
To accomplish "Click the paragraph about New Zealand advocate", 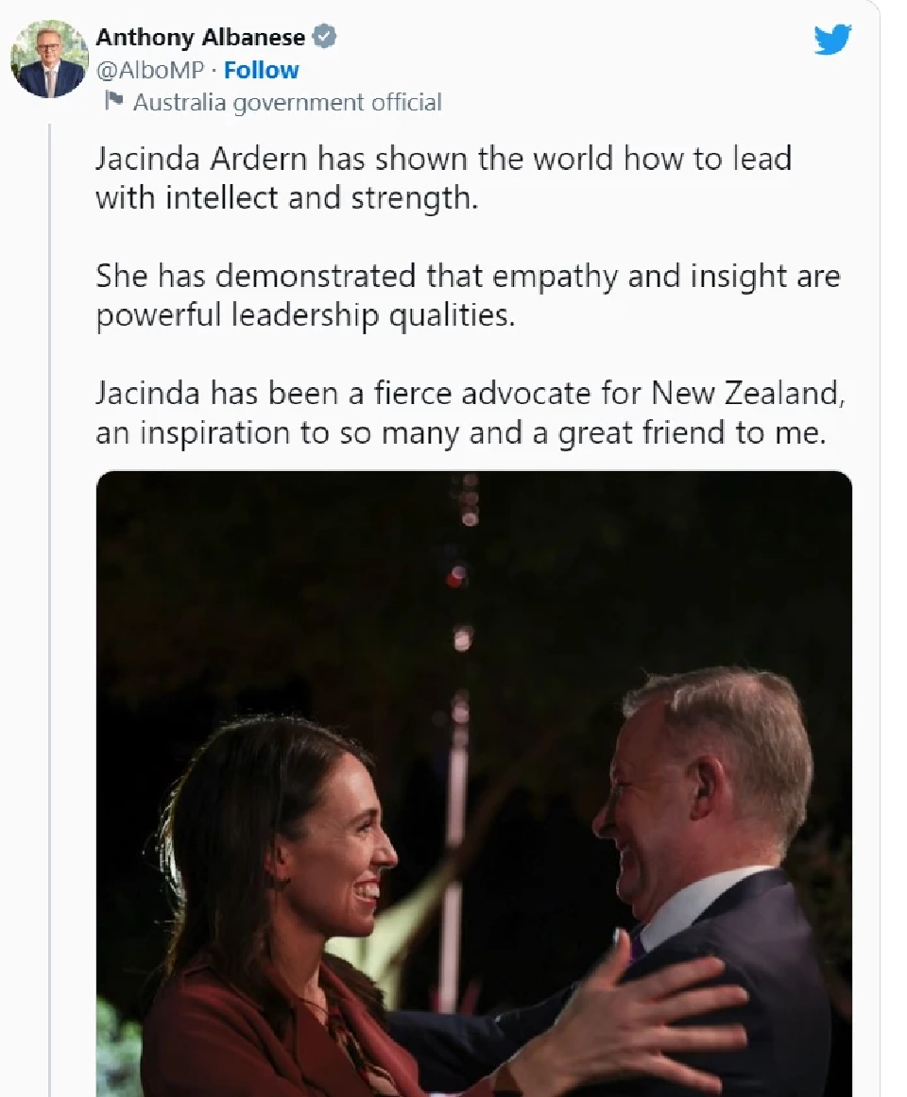I will point(470,413).
